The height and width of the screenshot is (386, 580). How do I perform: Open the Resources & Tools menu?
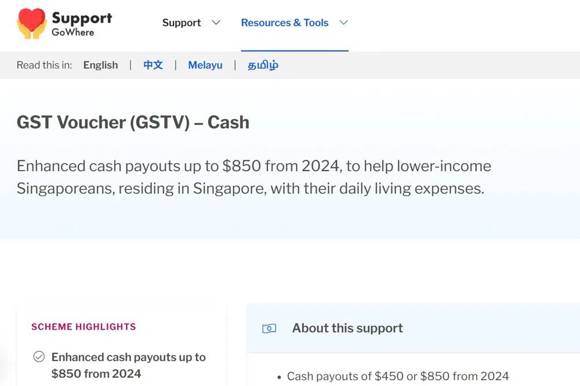click(x=284, y=23)
